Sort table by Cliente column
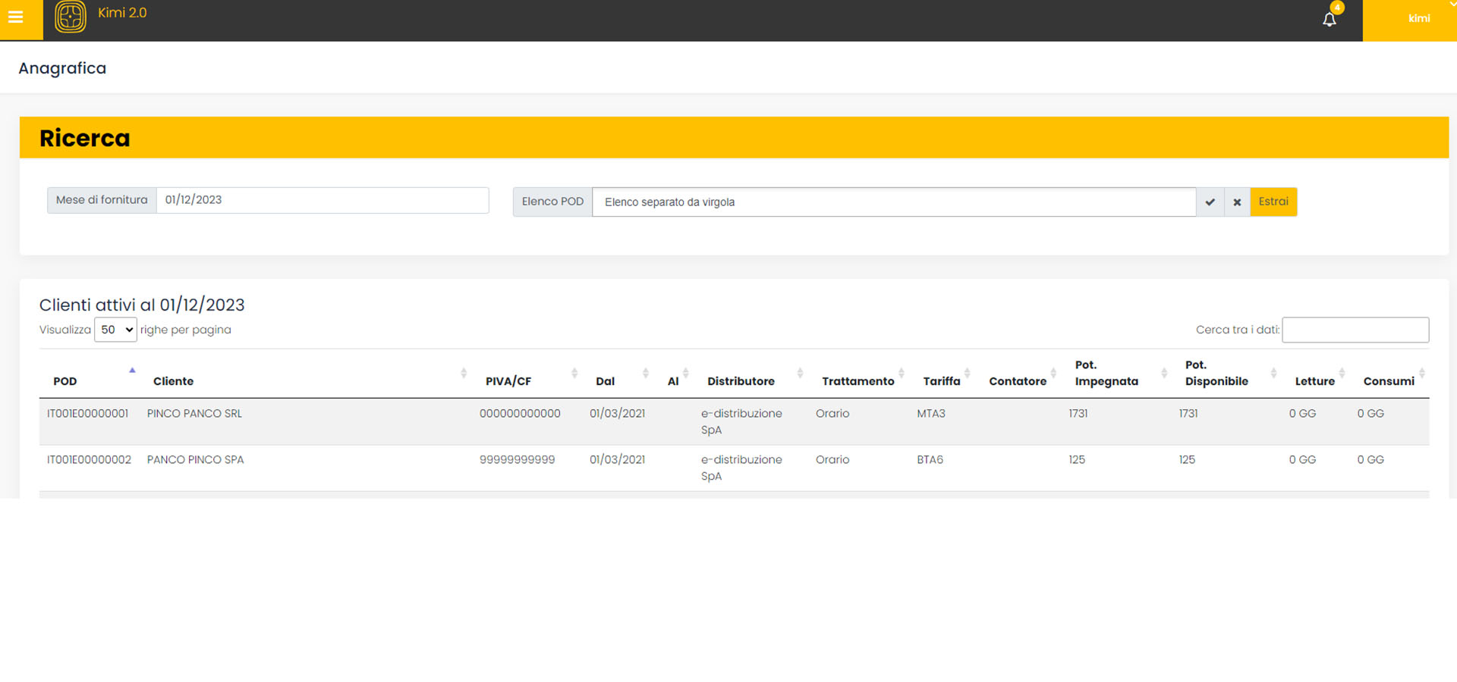The image size is (1457, 682). point(173,381)
